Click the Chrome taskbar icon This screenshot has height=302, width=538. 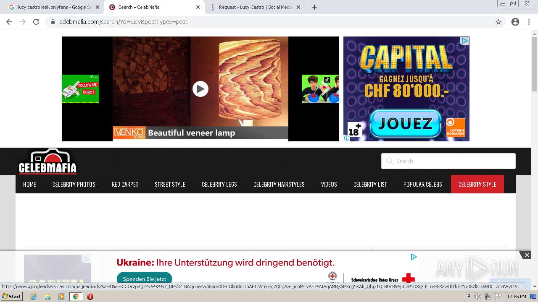[76, 297]
